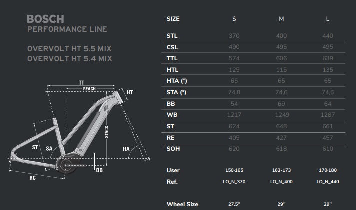Select the L size column header

327,19
